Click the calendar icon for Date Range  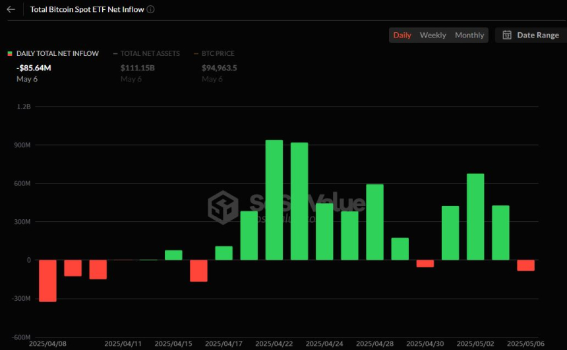pyautogui.click(x=507, y=35)
